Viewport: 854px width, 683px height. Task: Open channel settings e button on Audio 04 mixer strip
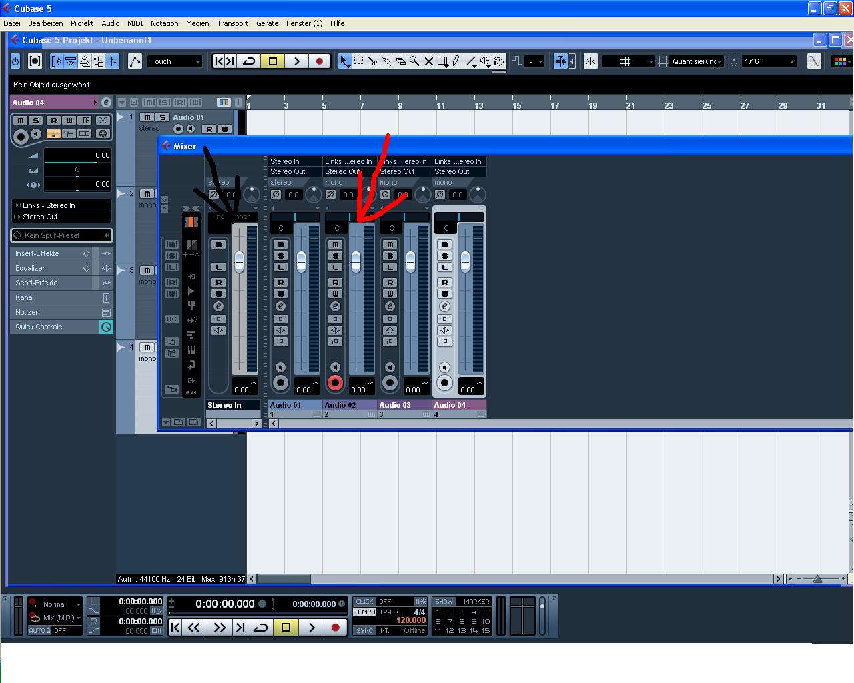click(x=445, y=306)
